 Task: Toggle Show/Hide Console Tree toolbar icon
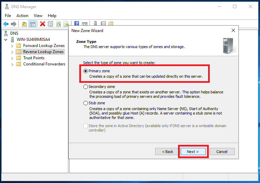[32, 24]
